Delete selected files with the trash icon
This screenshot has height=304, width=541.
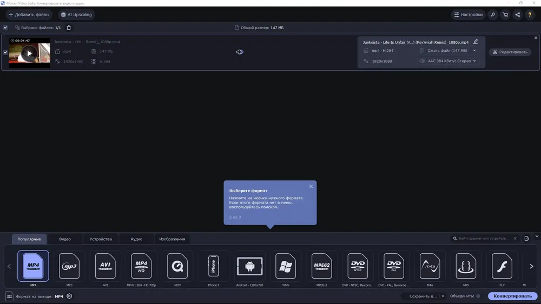tap(69, 28)
